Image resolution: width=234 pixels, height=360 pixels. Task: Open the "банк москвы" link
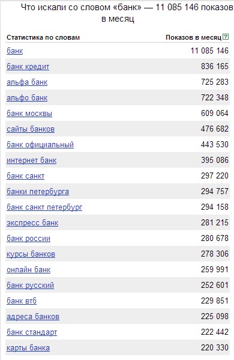(29, 114)
